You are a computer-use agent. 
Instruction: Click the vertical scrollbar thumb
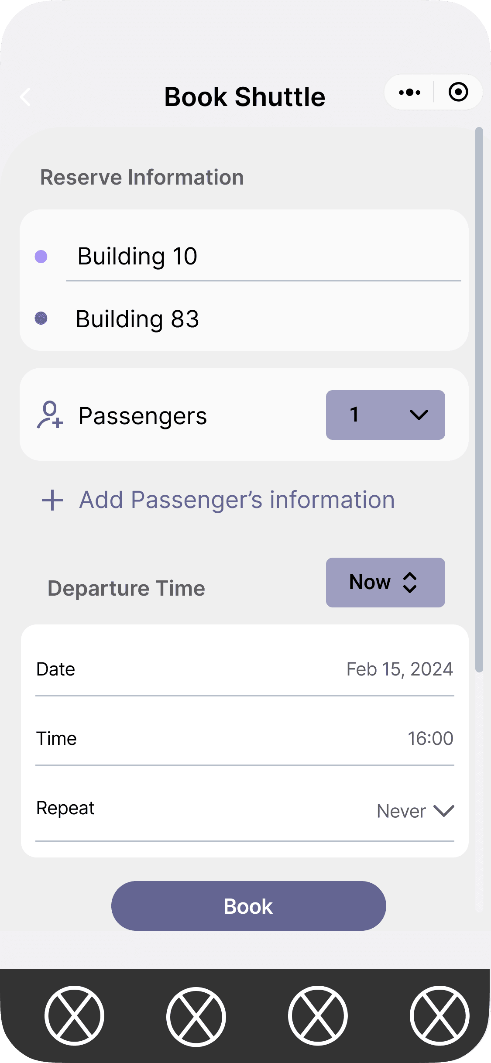[x=479, y=399]
